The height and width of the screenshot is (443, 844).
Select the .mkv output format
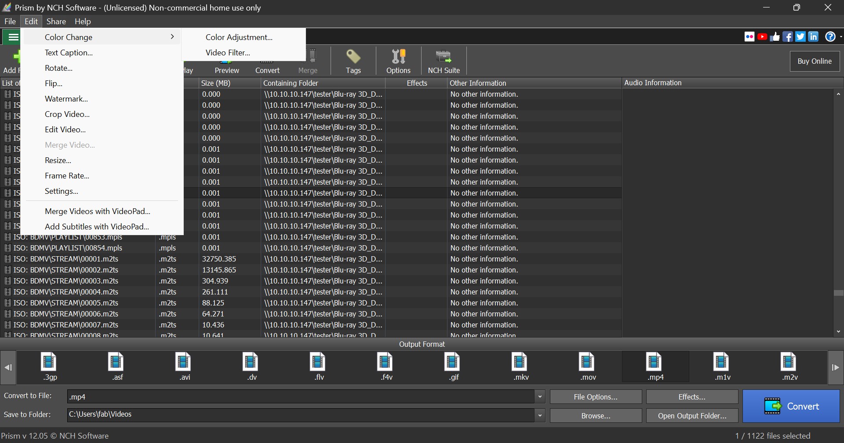pos(520,366)
